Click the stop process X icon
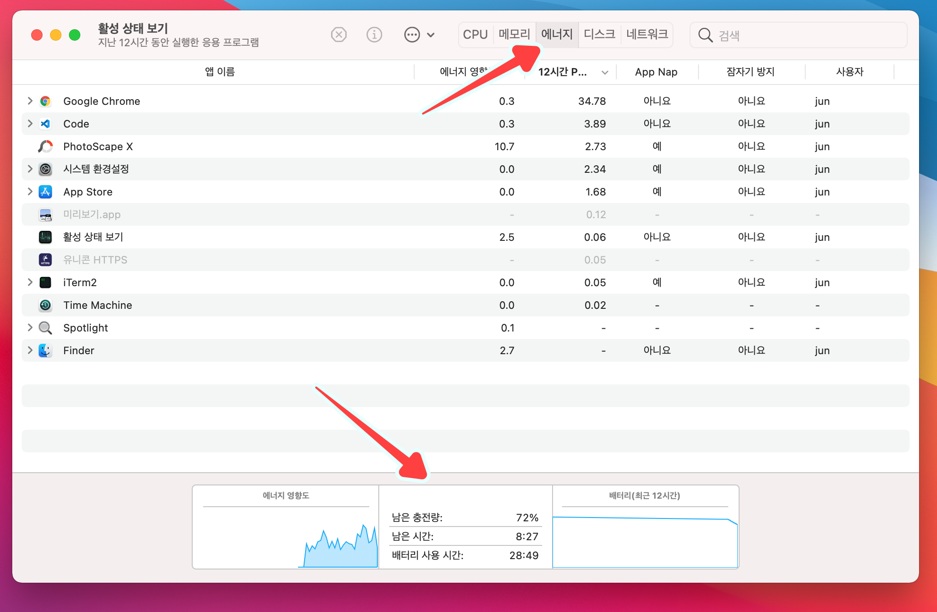 [339, 34]
